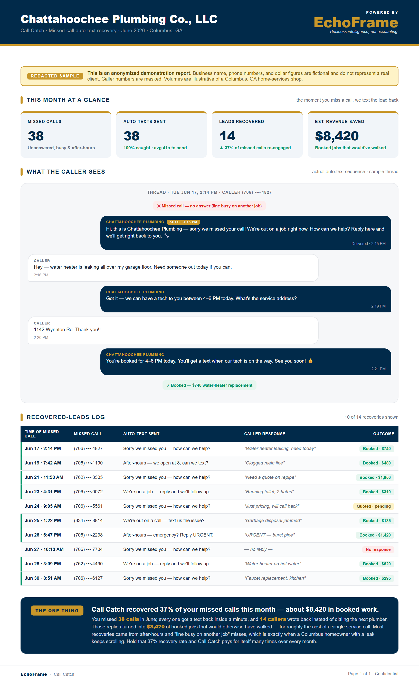Click the thread header Tue Jun 17, 2:14 PM
This screenshot has width=419, height=676.
pos(209,192)
